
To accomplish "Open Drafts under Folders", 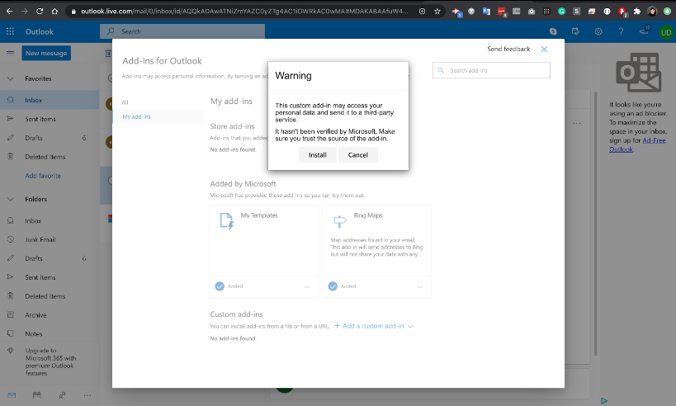I will pyautogui.click(x=50, y=258).
